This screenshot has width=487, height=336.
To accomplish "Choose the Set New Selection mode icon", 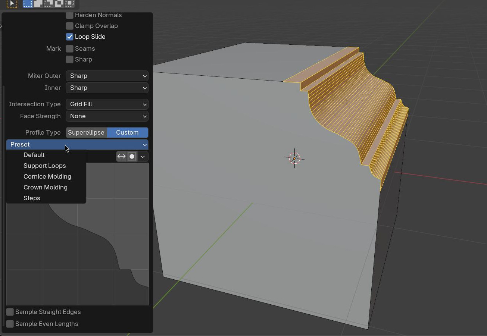I will pos(28,4).
